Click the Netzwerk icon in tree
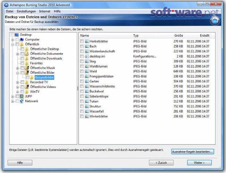Image resolution: width=226 pixels, height=173 pixels. (x=22, y=101)
